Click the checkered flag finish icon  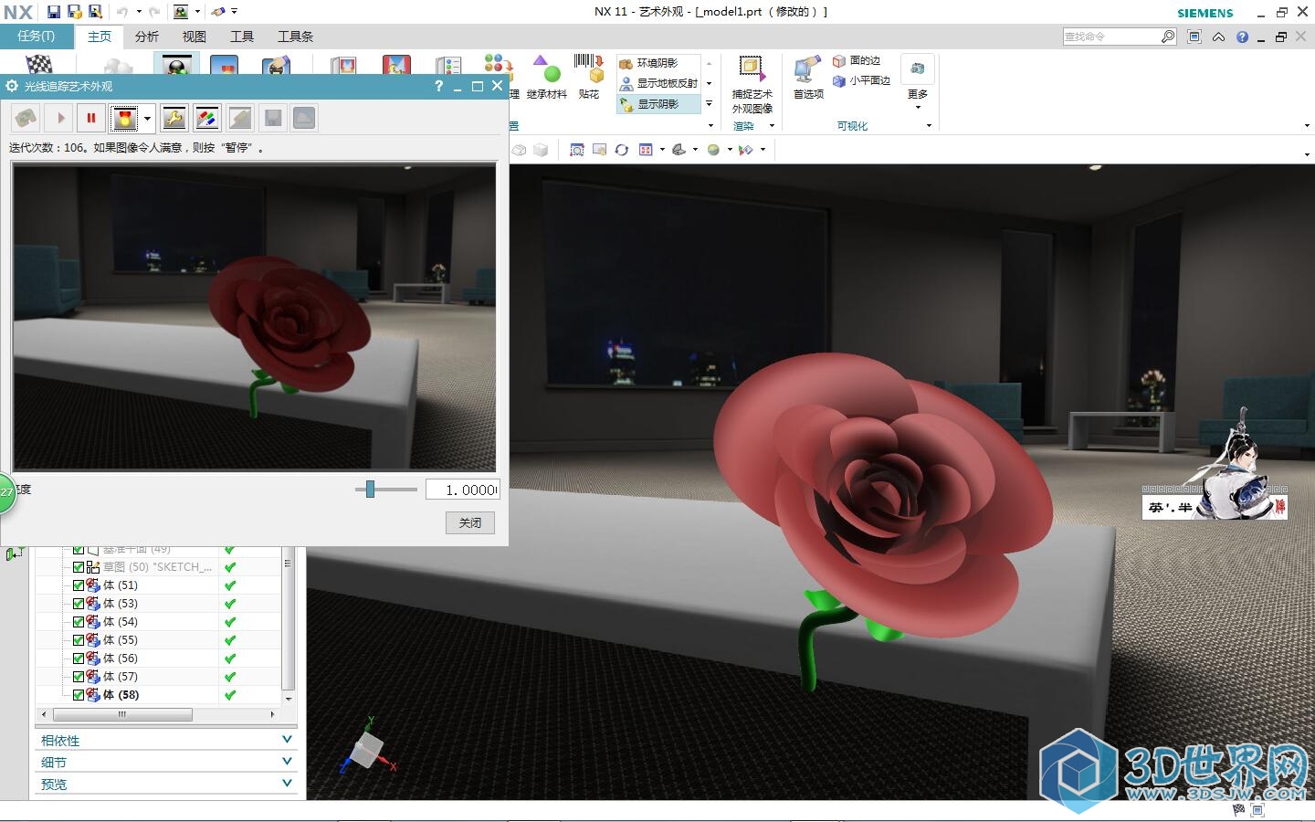point(38,64)
